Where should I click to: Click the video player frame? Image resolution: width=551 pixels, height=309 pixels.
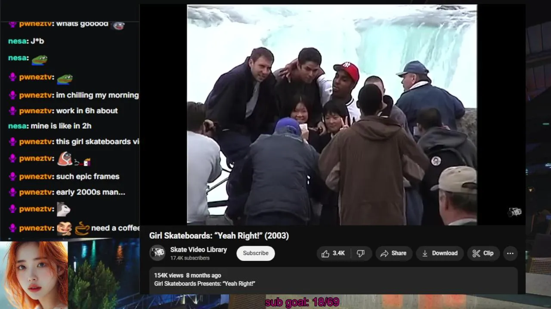(332, 115)
